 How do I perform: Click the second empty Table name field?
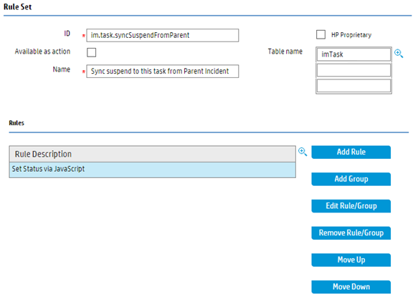point(353,70)
